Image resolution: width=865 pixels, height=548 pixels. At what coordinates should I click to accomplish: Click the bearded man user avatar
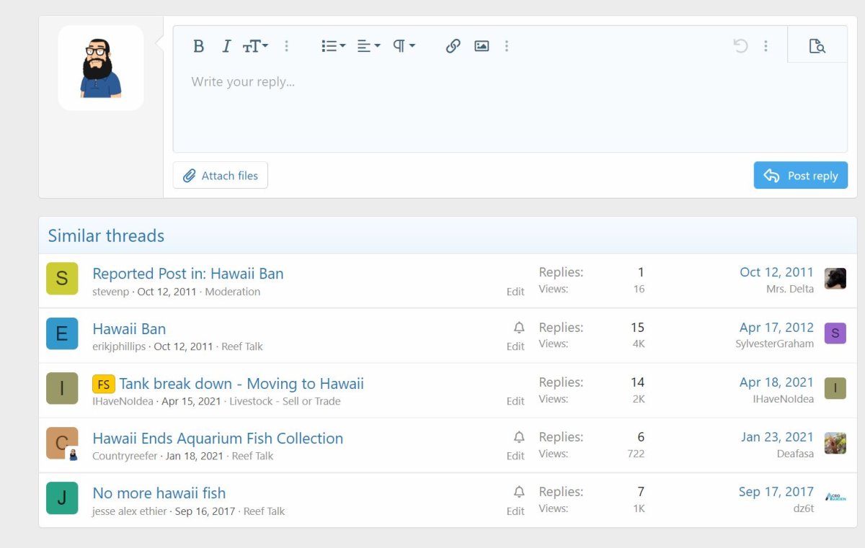(x=101, y=68)
